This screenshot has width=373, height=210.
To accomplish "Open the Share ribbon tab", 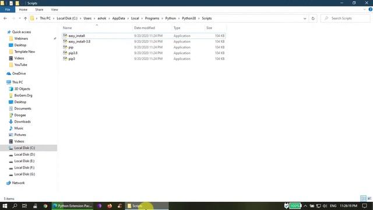I will [39, 9].
